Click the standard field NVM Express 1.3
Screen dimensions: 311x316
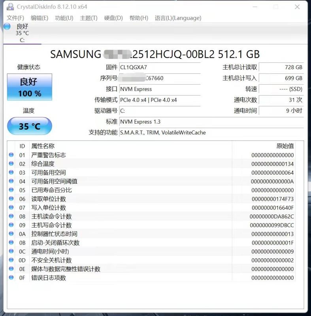(211, 122)
